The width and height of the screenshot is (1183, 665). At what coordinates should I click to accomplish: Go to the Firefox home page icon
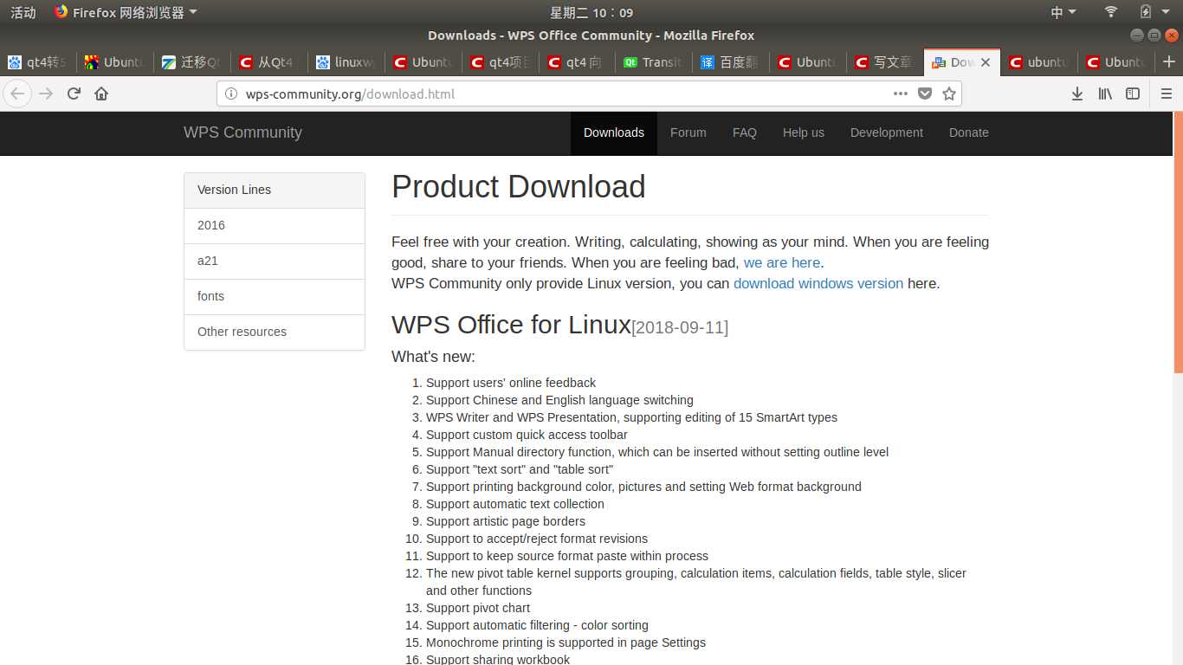101,94
